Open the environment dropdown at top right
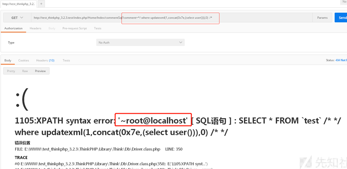347x169 pixels. click(x=344, y=2)
